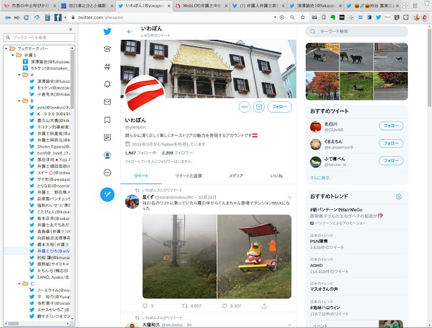Open Notifications bell icon in sidebar
This screenshot has height=328, width=432.
[x=107, y=84]
